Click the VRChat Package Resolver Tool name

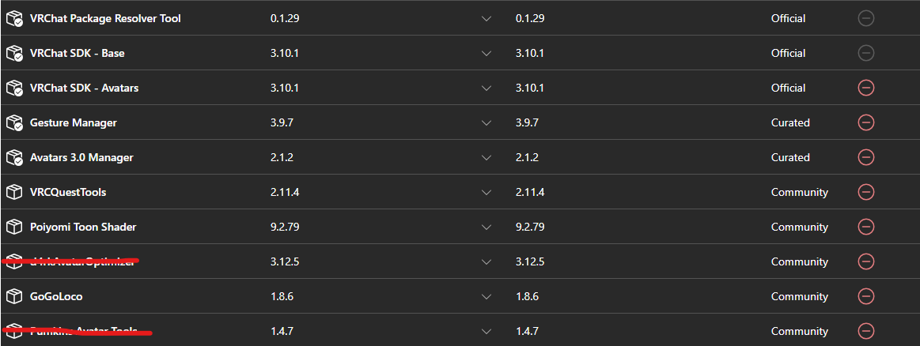point(105,18)
